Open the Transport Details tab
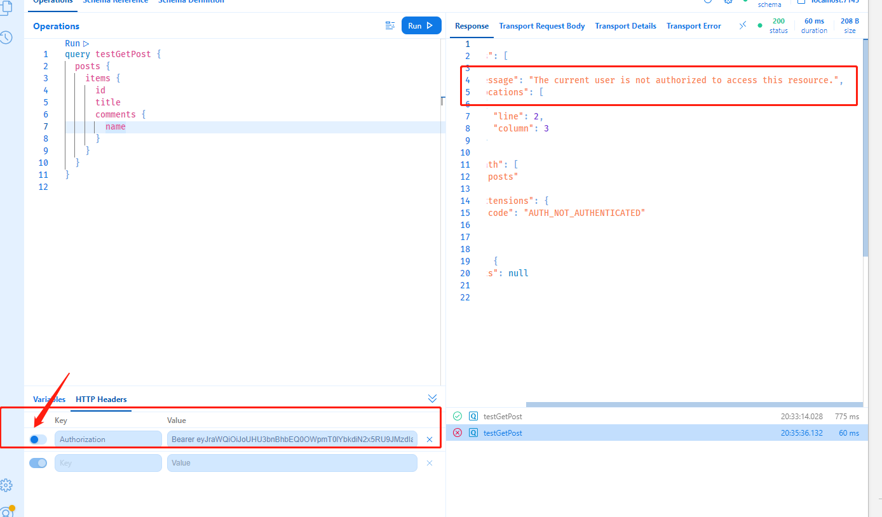 (x=625, y=26)
